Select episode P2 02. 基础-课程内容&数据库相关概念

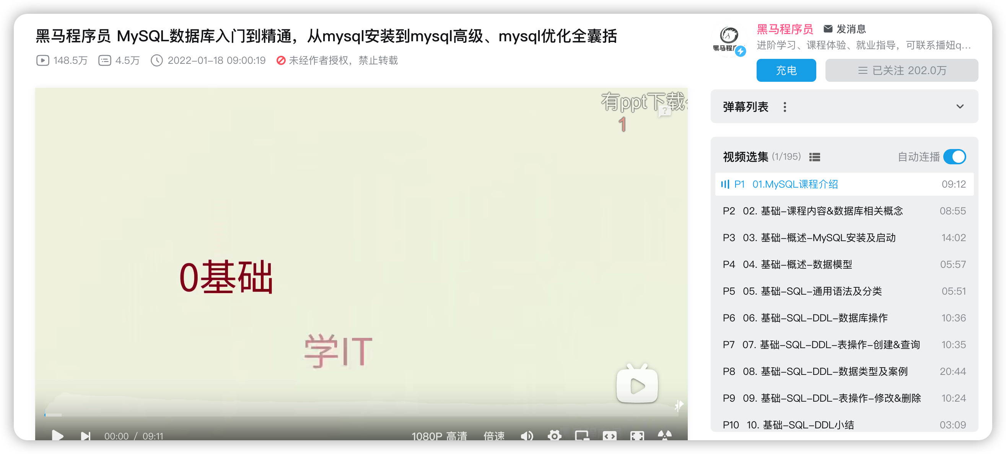[x=844, y=211]
